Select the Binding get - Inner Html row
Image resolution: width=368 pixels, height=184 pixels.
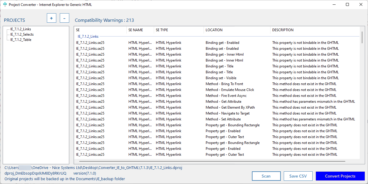[x=225, y=54]
